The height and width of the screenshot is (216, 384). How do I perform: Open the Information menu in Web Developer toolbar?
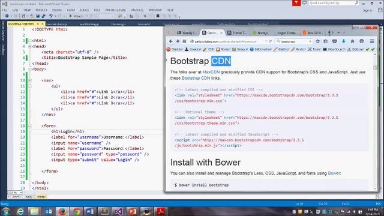pos(261,49)
